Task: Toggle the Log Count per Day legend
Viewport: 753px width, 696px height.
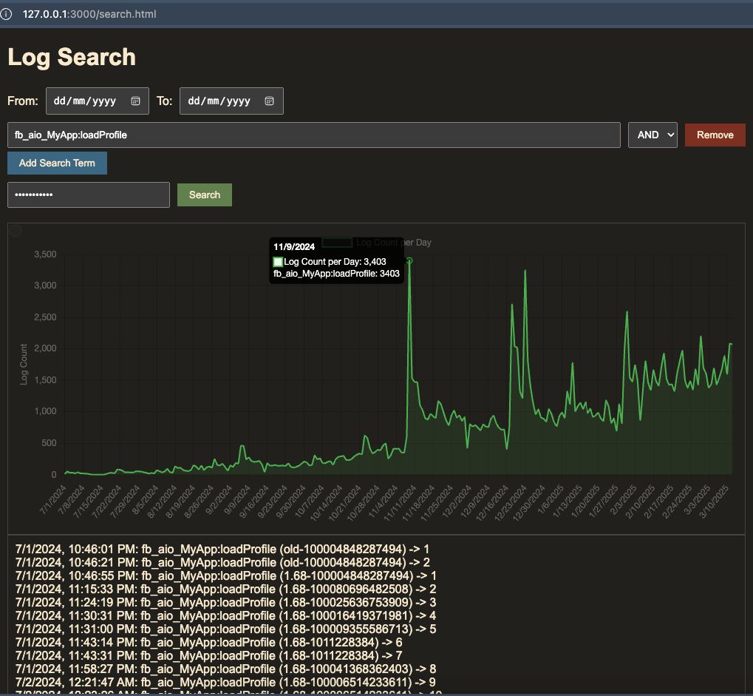Action: [x=377, y=243]
